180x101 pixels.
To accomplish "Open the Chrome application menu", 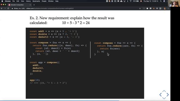I will (8, 1).
